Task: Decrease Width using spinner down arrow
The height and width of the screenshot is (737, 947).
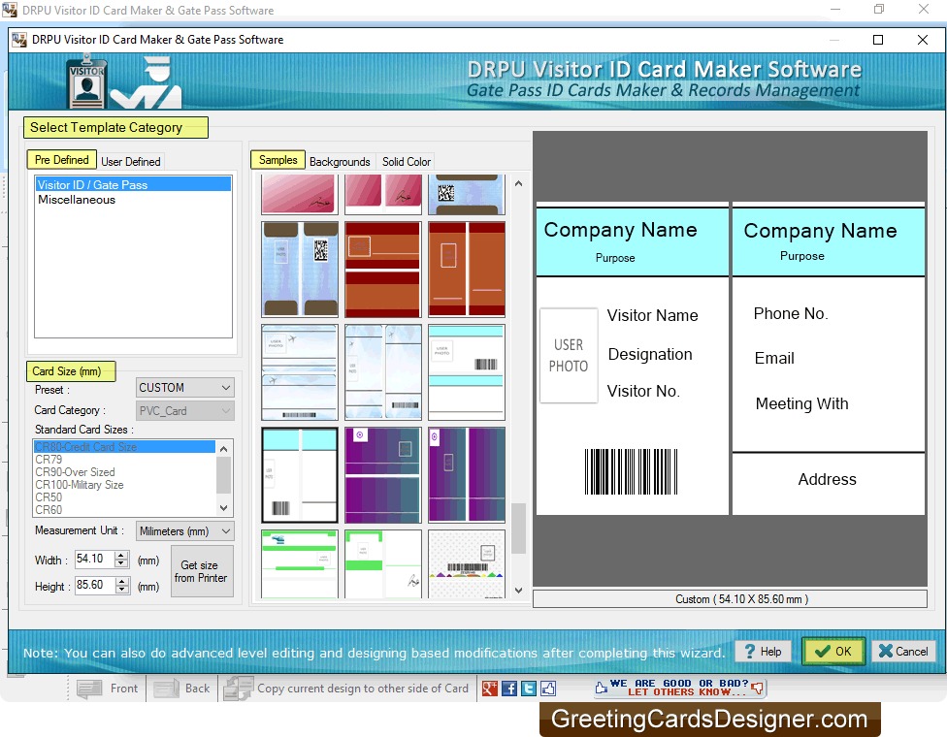Action: pos(122,563)
